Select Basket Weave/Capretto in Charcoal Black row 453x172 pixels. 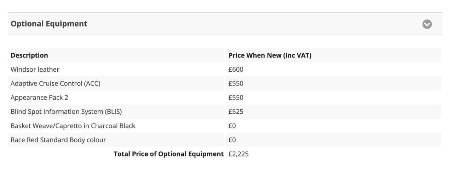tap(224, 126)
